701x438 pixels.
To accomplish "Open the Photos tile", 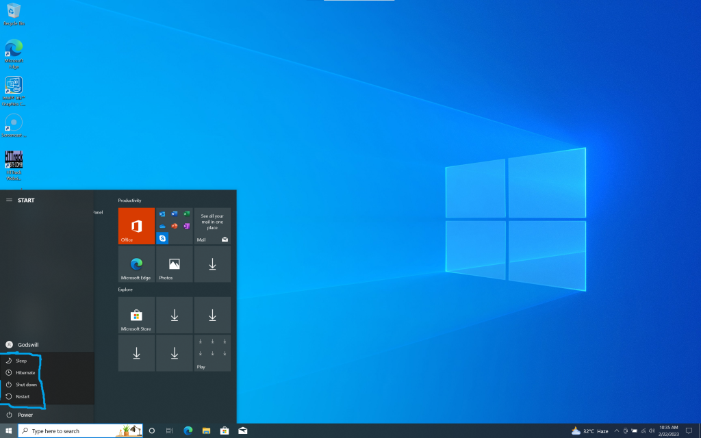I will [175, 264].
